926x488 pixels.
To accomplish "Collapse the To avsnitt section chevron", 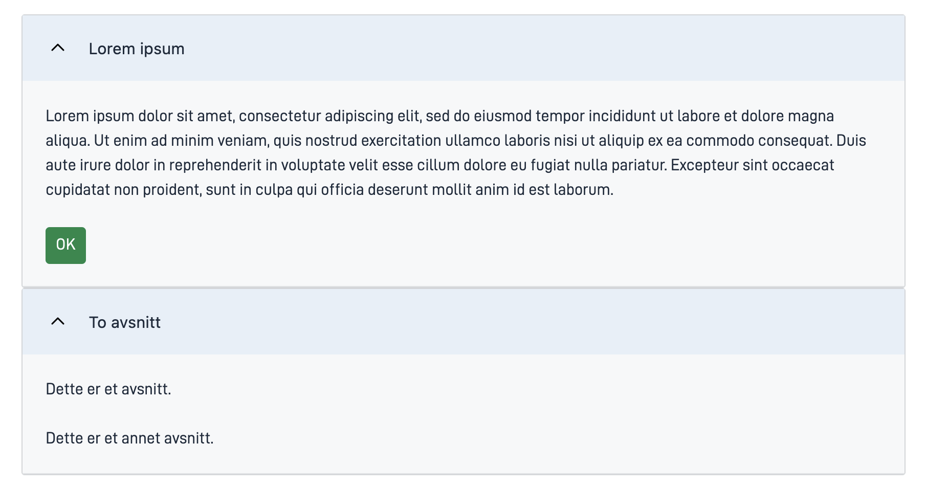I will tap(58, 322).
